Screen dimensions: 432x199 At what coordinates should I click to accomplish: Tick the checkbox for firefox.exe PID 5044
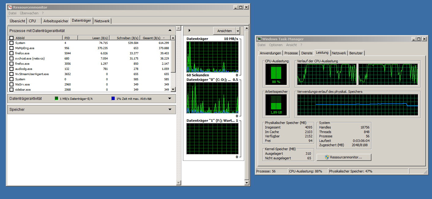coord(11,53)
